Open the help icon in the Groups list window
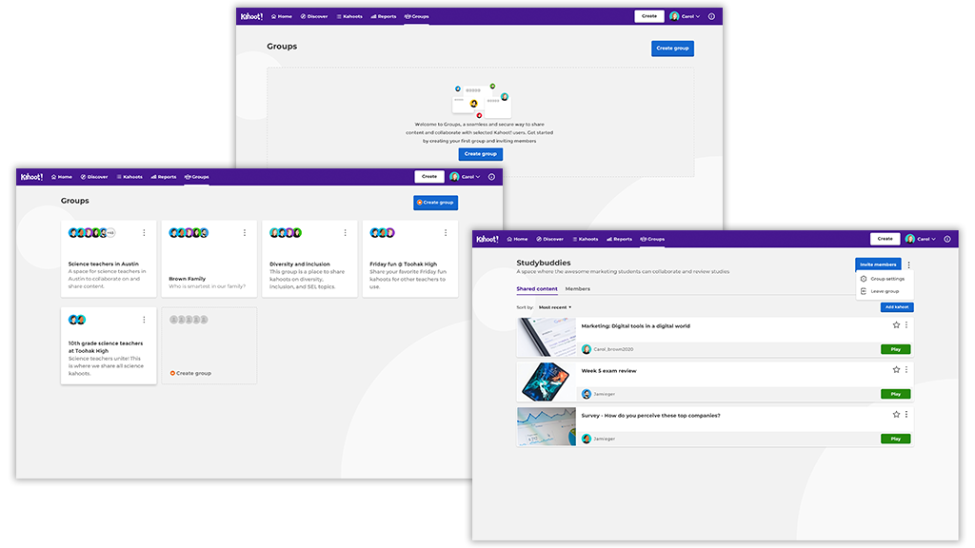The height and width of the screenshot is (548, 975). [492, 177]
